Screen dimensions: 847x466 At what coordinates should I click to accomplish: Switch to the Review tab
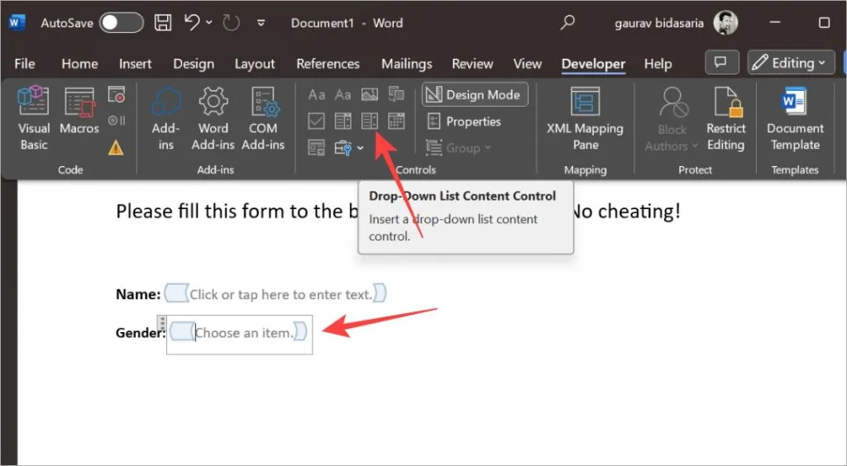point(472,64)
